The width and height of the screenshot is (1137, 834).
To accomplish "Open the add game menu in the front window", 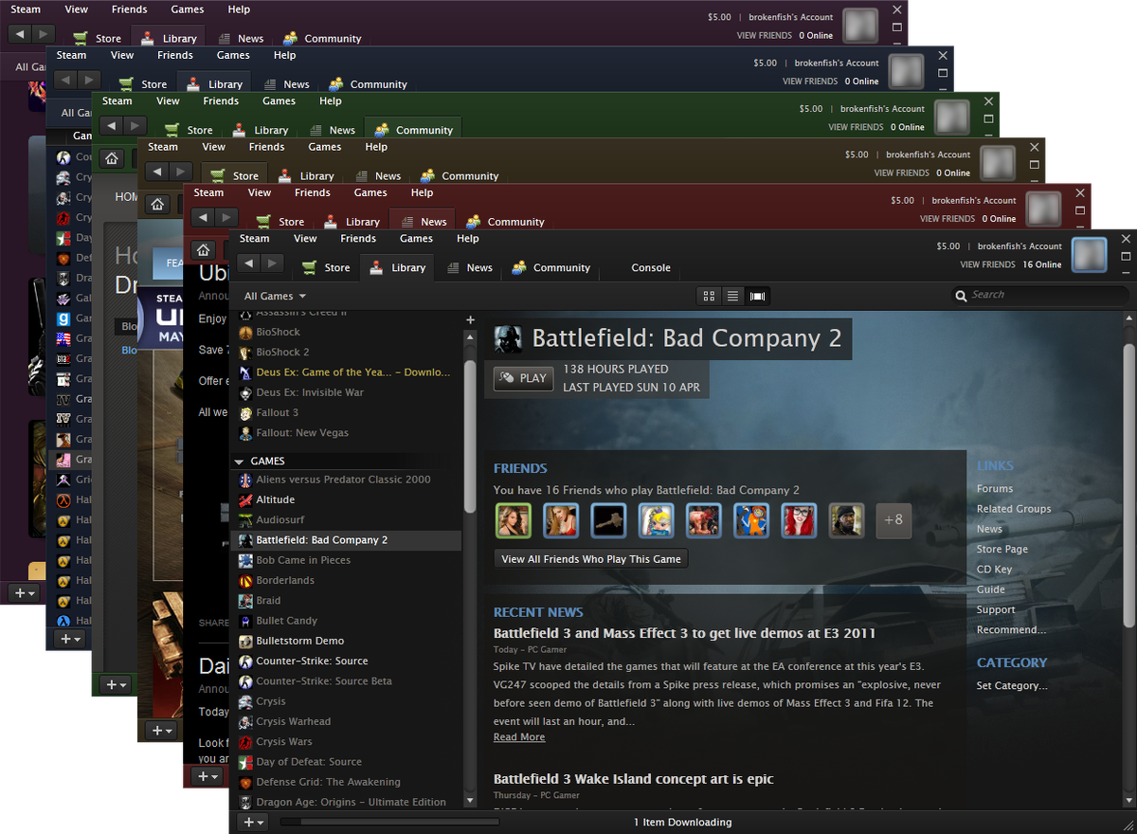I will click(x=253, y=823).
